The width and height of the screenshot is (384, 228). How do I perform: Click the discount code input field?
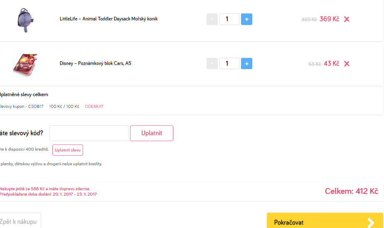tap(89, 133)
